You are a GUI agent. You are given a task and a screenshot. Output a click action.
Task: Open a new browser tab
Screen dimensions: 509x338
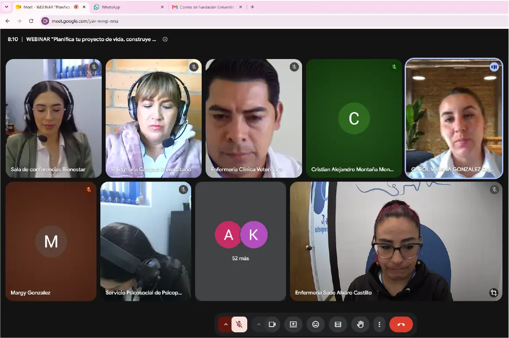tap(252, 7)
